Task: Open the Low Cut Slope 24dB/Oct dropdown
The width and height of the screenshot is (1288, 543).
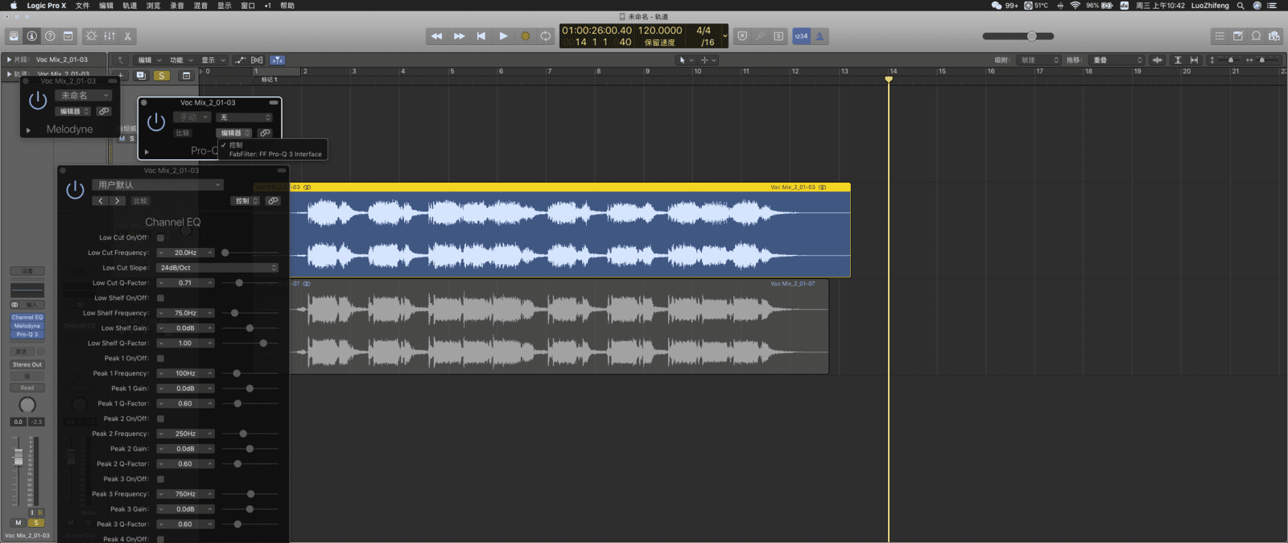Action: click(x=217, y=268)
